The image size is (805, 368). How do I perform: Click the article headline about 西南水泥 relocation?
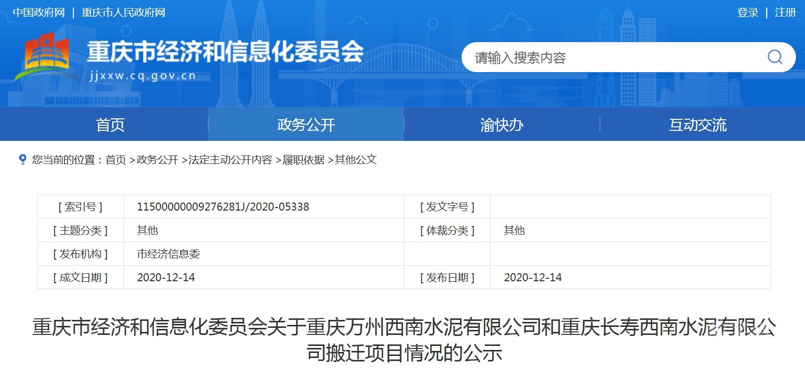point(404,340)
